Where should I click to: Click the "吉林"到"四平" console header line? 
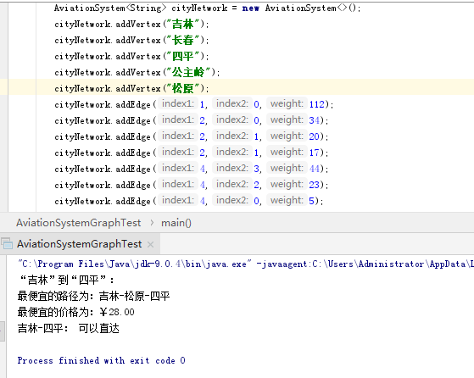point(66,280)
